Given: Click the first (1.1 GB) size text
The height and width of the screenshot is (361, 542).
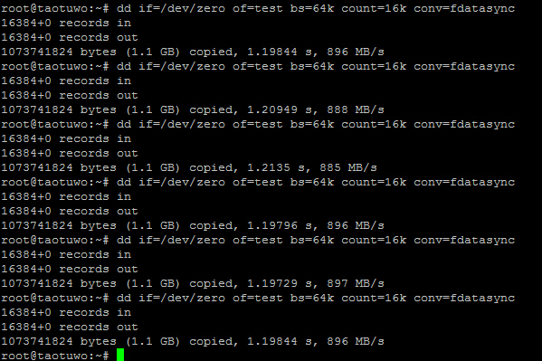Looking at the screenshot, I should (x=153, y=52).
